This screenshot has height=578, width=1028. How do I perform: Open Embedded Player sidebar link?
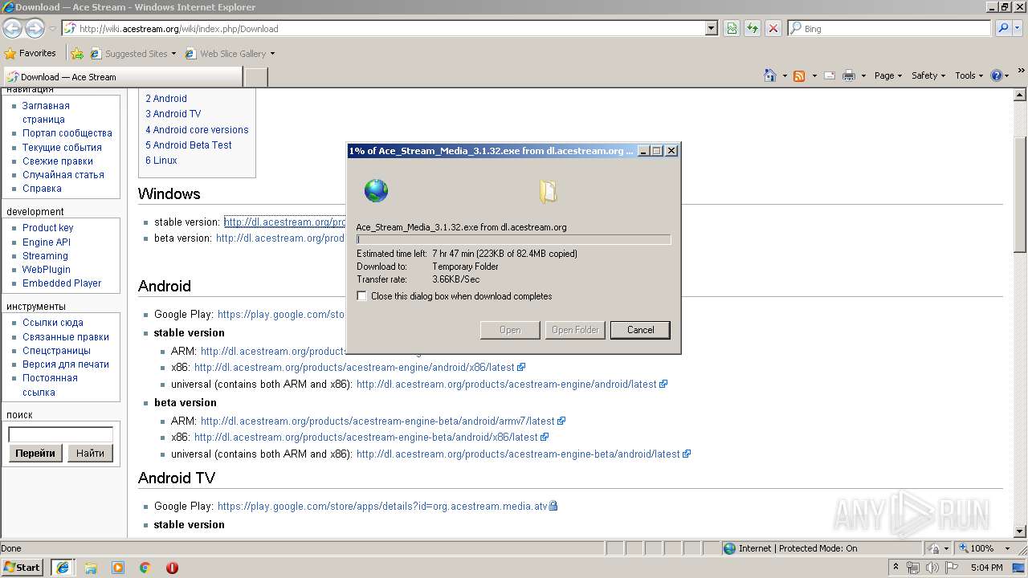click(62, 283)
